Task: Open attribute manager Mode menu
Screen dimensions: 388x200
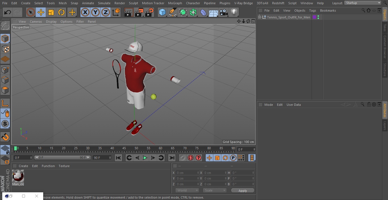Action: click(x=268, y=105)
